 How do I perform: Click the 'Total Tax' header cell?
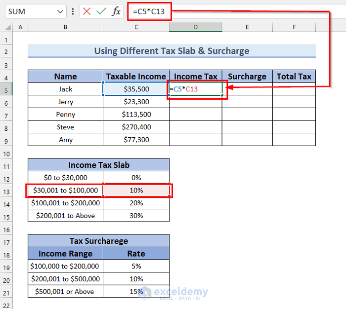(294, 77)
